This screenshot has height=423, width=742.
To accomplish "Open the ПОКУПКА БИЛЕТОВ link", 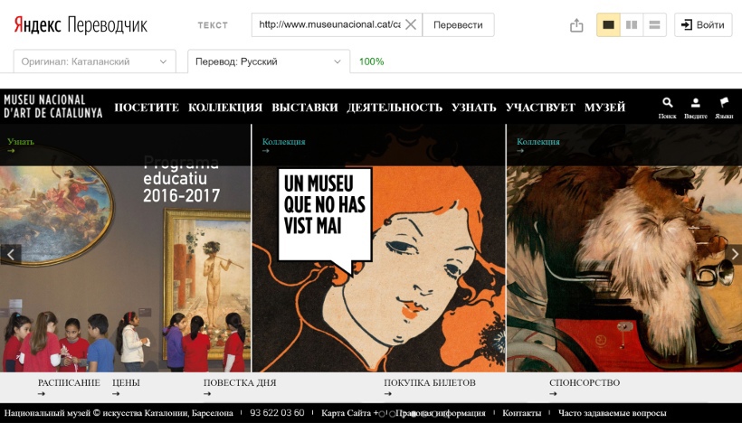I will [x=430, y=383].
